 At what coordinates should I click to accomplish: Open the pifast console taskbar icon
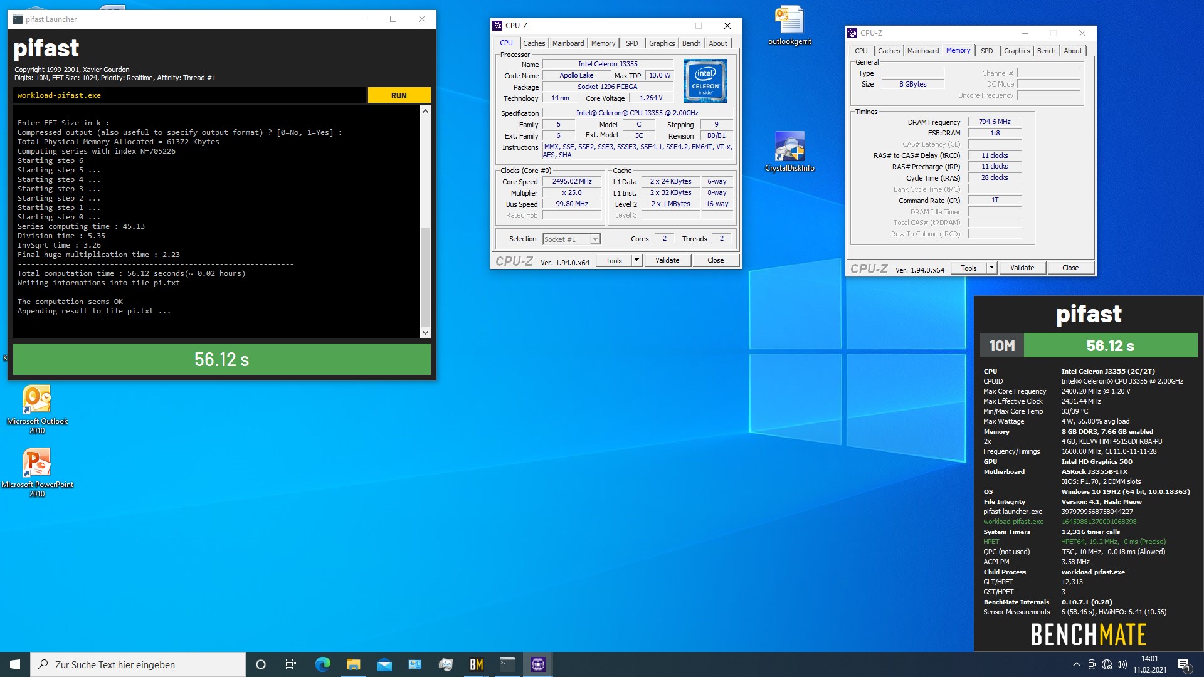pyautogui.click(x=507, y=664)
